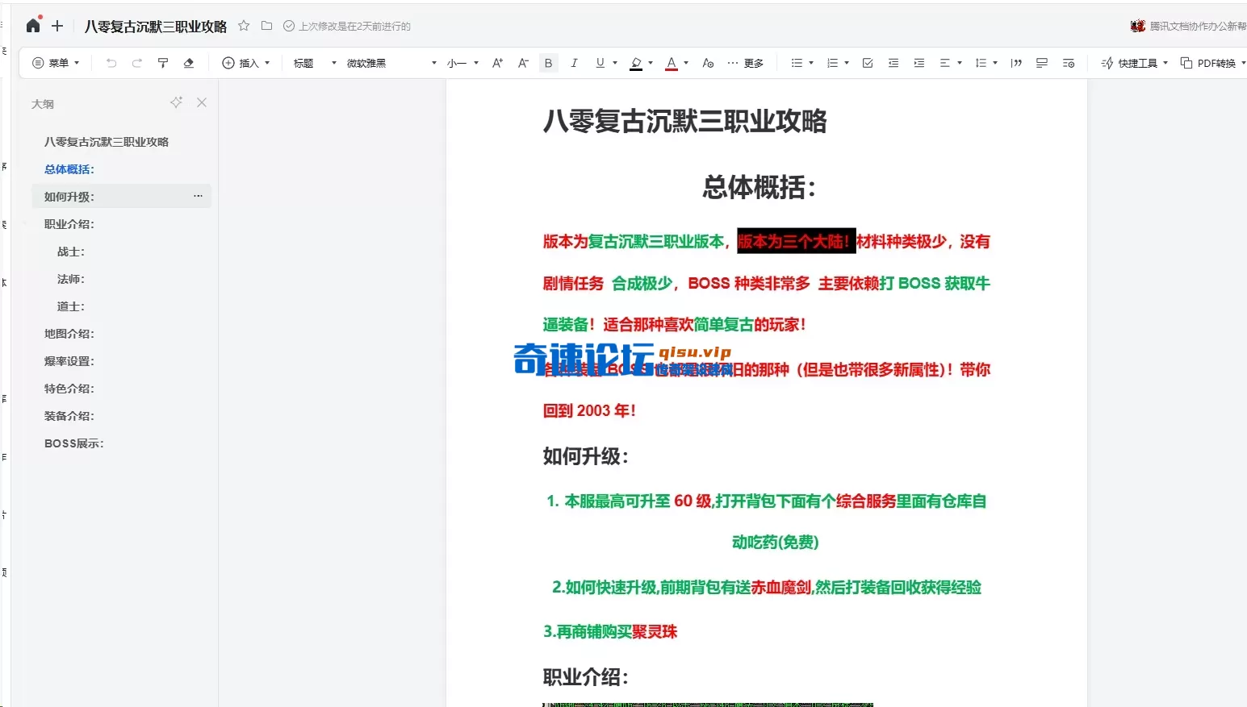
Task: Open paragraph settings icon
Action: point(1069,63)
